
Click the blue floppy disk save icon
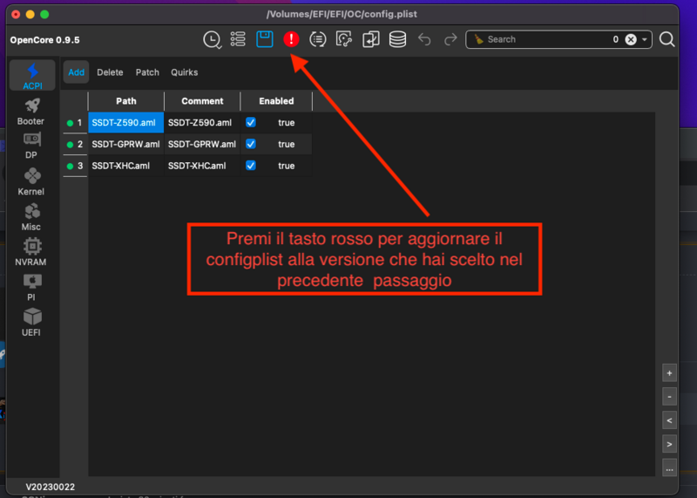[x=265, y=39]
